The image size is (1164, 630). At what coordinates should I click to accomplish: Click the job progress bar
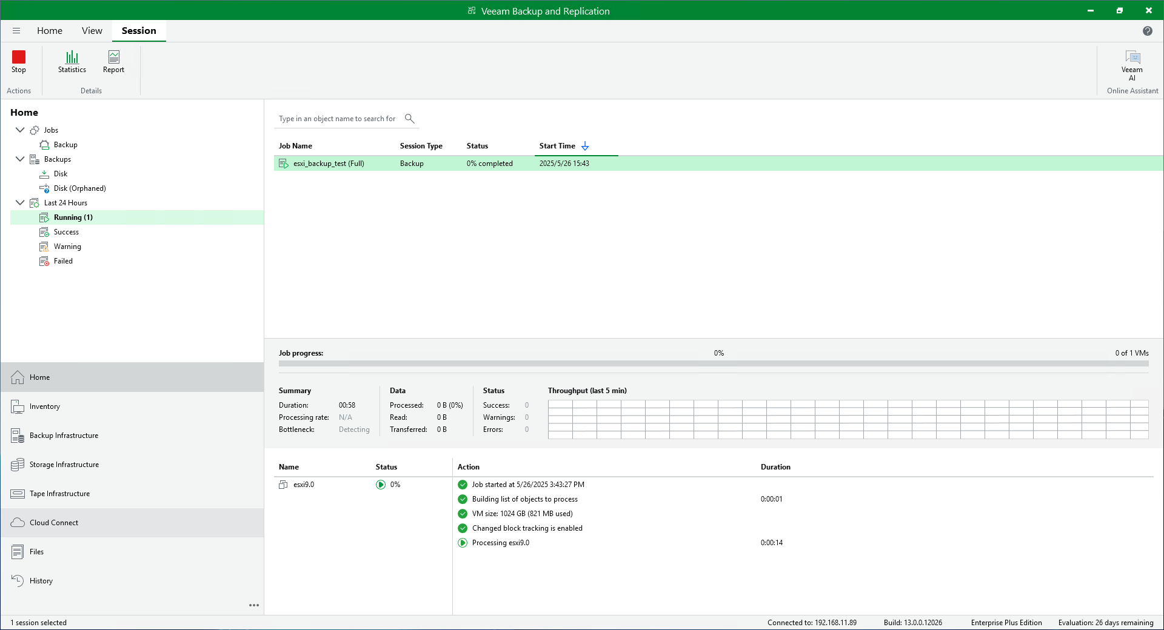coord(714,364)
